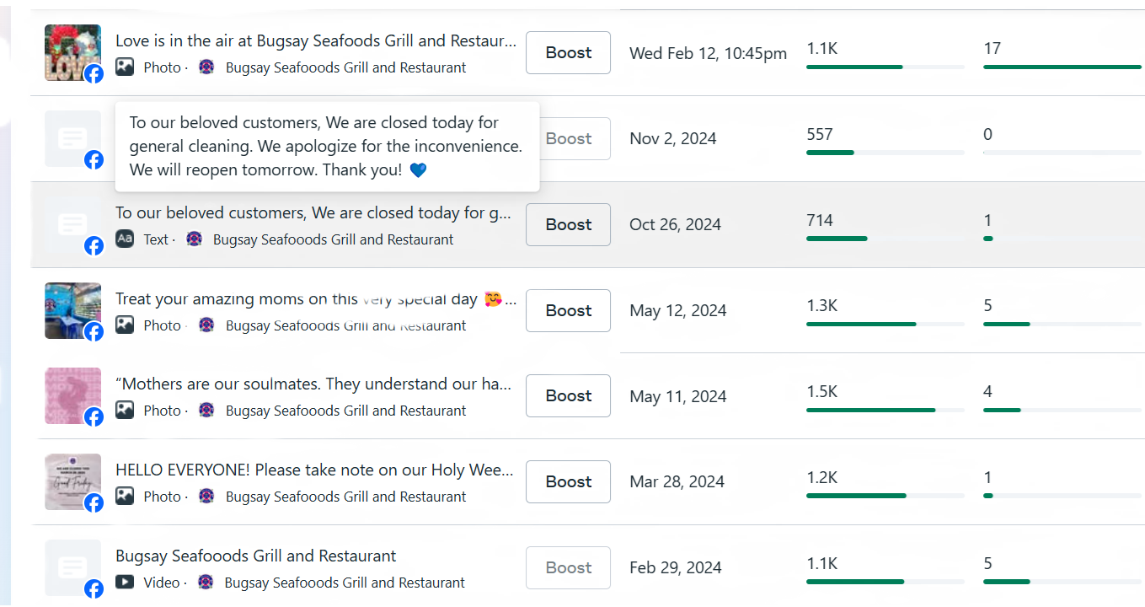Click page avatar icon on Mother's Day May 12 post

pyautogui.click(x=206, y=325)
